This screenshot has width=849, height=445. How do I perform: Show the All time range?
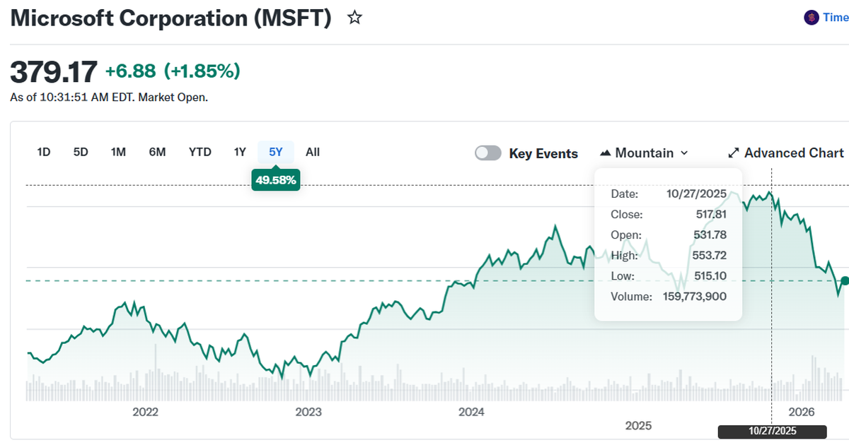(313, 152)
